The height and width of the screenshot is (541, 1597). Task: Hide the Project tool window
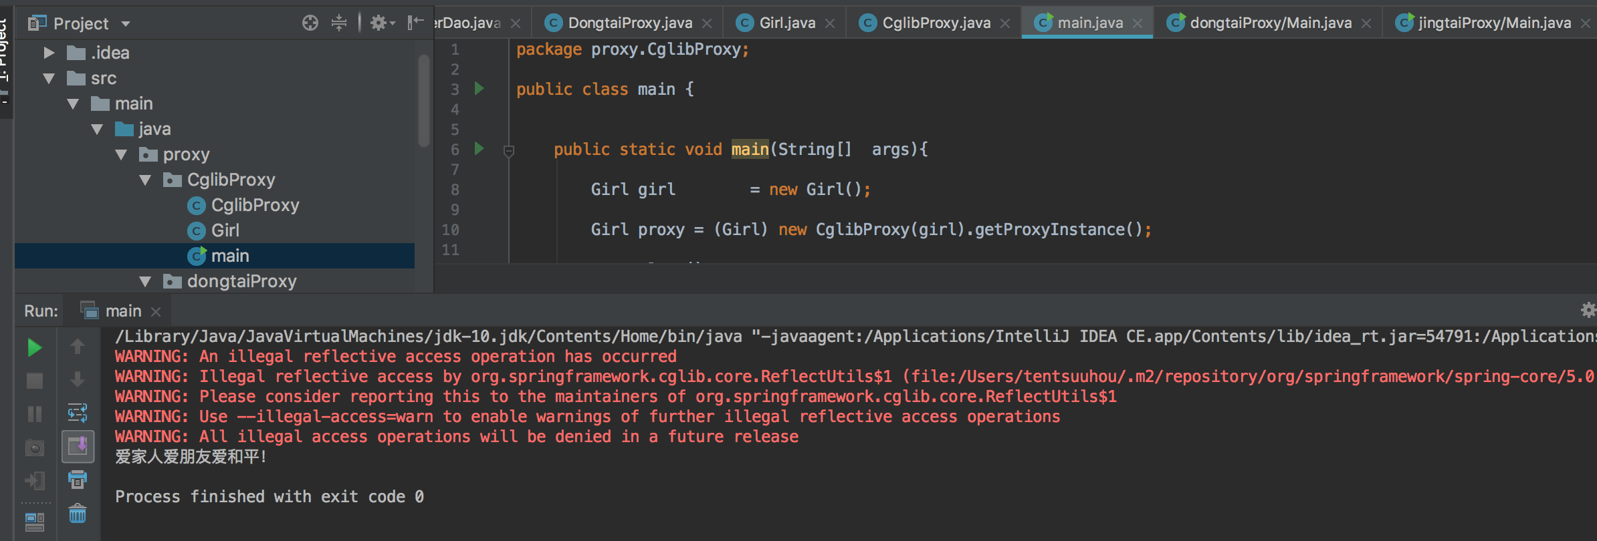click(x=415, y=23)
